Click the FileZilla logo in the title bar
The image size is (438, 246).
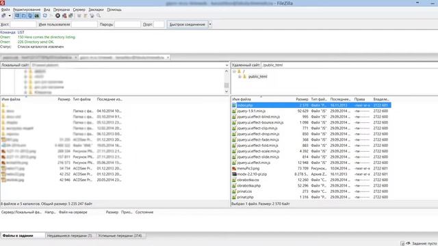(2, 3)
